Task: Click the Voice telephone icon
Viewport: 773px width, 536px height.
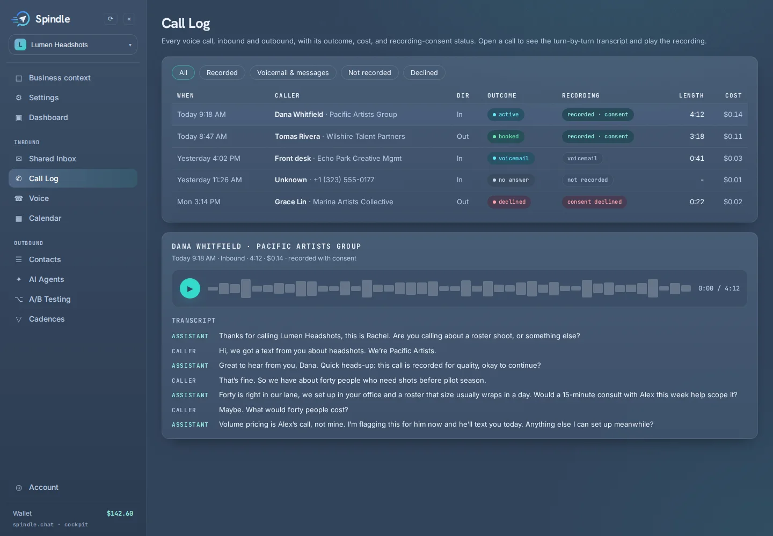Action: (x=19, y=199)
